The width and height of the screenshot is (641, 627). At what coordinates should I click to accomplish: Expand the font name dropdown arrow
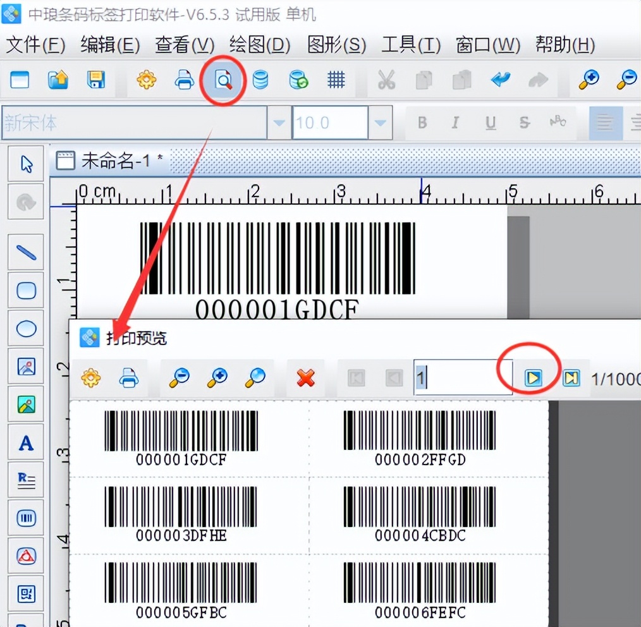coord(279,123)
